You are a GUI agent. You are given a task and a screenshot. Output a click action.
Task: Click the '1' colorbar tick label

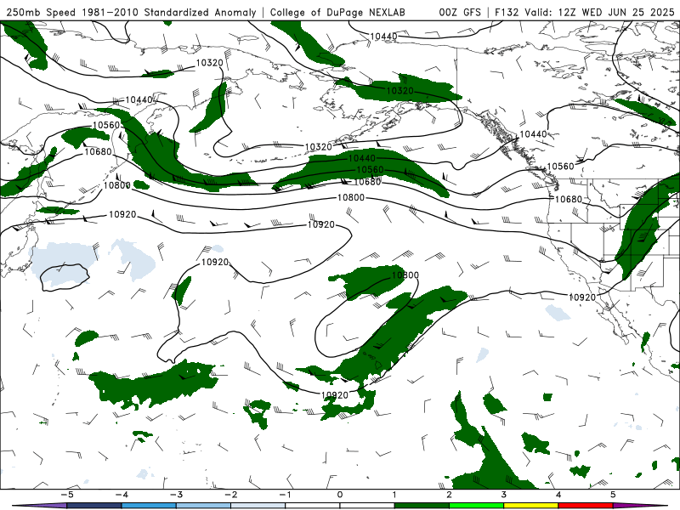click(394, 495)
